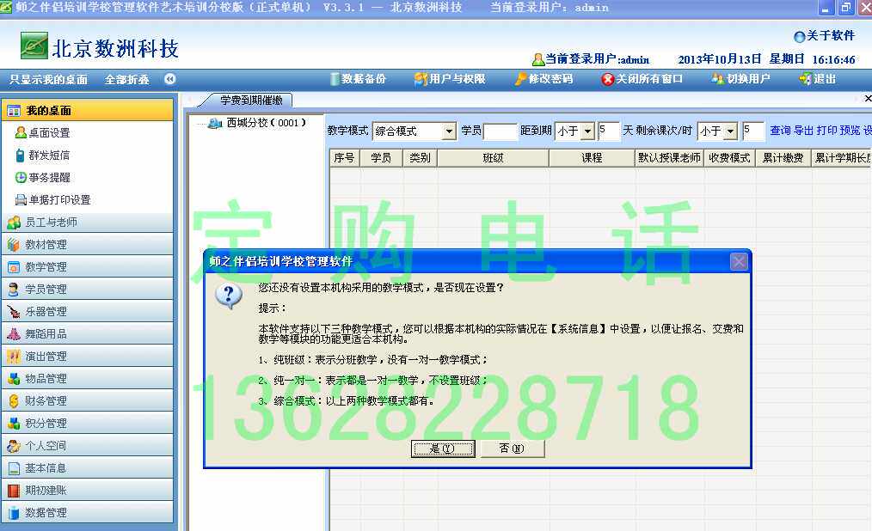Open 个人空间 section
Viewport: 872px width, 531px height.
[88, 445]
